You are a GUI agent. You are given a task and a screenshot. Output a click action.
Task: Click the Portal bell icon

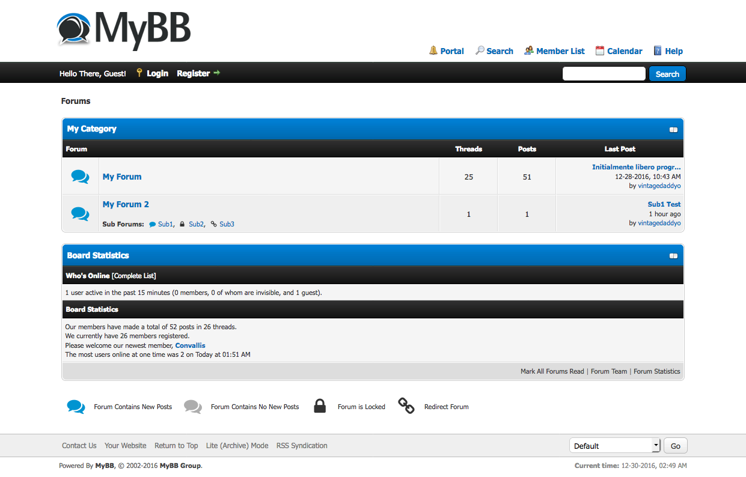click(x=433, y=50)
